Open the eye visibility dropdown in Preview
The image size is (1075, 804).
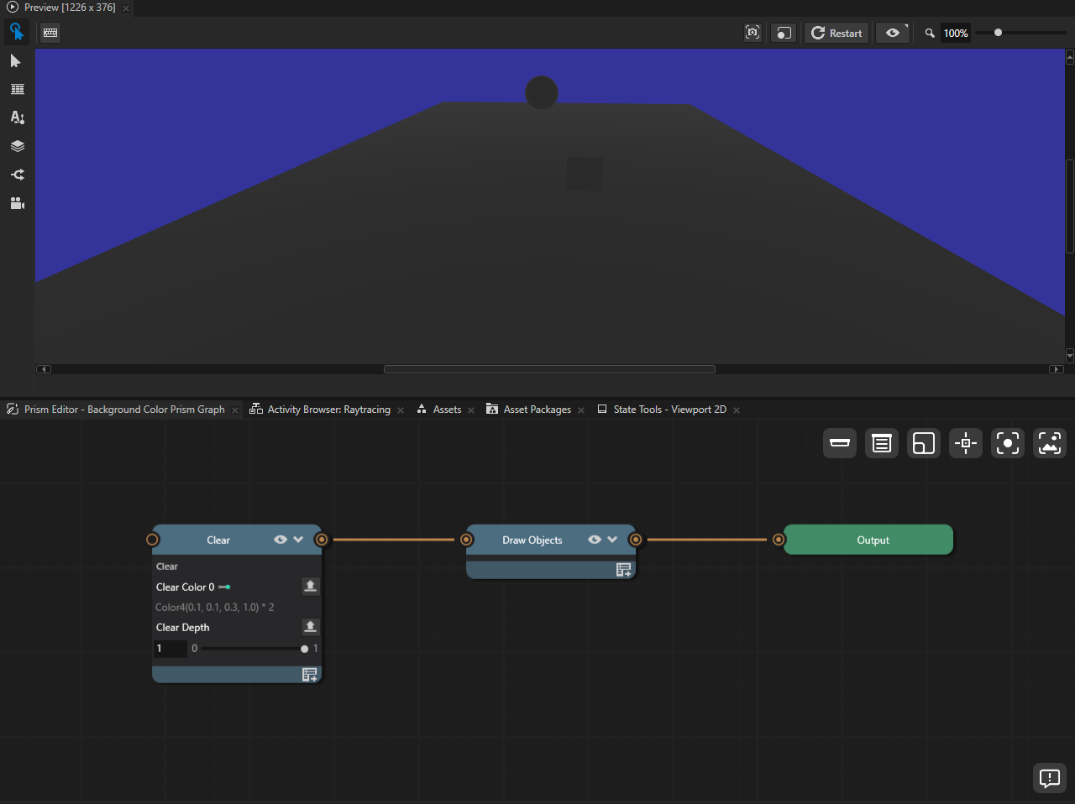tap(893, 33)
